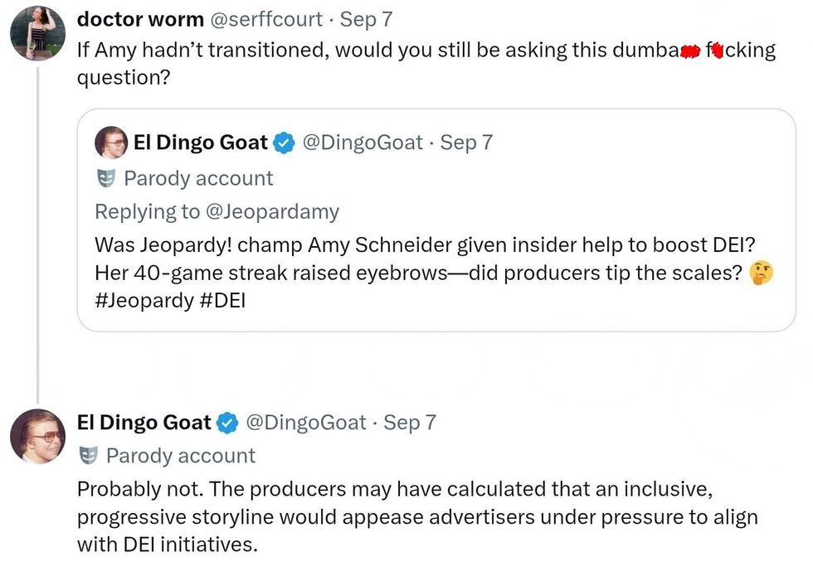Click the parody mask icon in the quoted tweet
The height and width of the screenshot is (571, 813).
point(105,177)
